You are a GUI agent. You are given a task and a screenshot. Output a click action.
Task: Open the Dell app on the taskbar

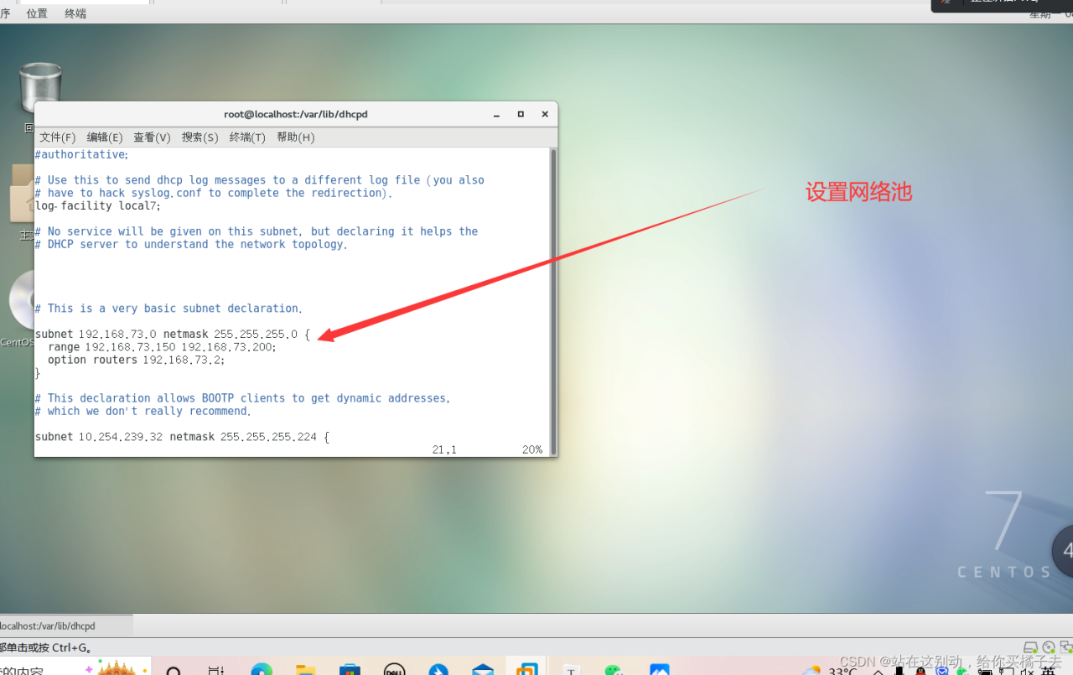coord(394,669)
